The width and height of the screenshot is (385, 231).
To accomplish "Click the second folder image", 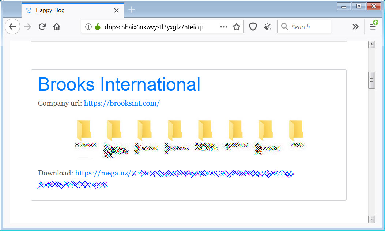I will pos(114,130).
